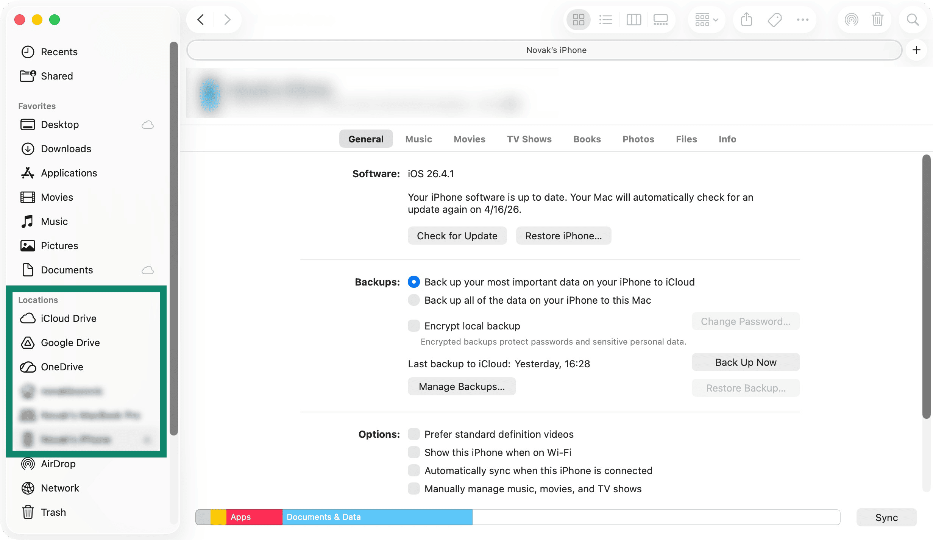Go forward with the right chevron button
This screenshot has width=933, height=540.
(x=227, y=20)
